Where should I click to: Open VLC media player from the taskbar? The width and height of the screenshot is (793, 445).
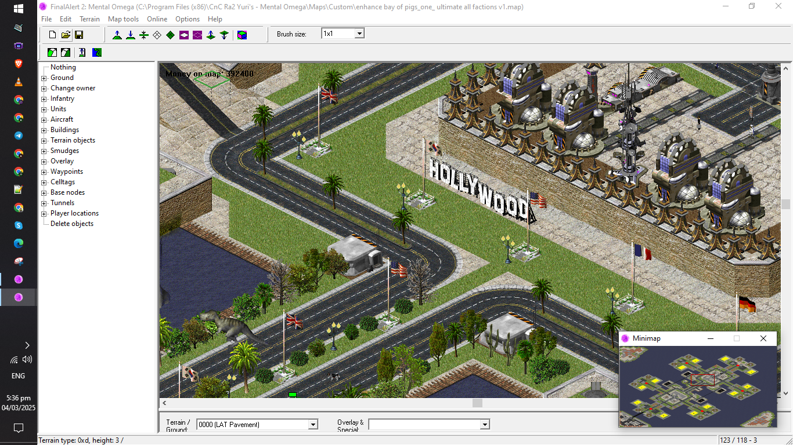tap(18, 82)
